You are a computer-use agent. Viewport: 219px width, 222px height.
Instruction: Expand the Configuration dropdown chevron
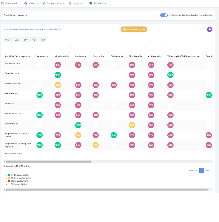pos(64,4)
